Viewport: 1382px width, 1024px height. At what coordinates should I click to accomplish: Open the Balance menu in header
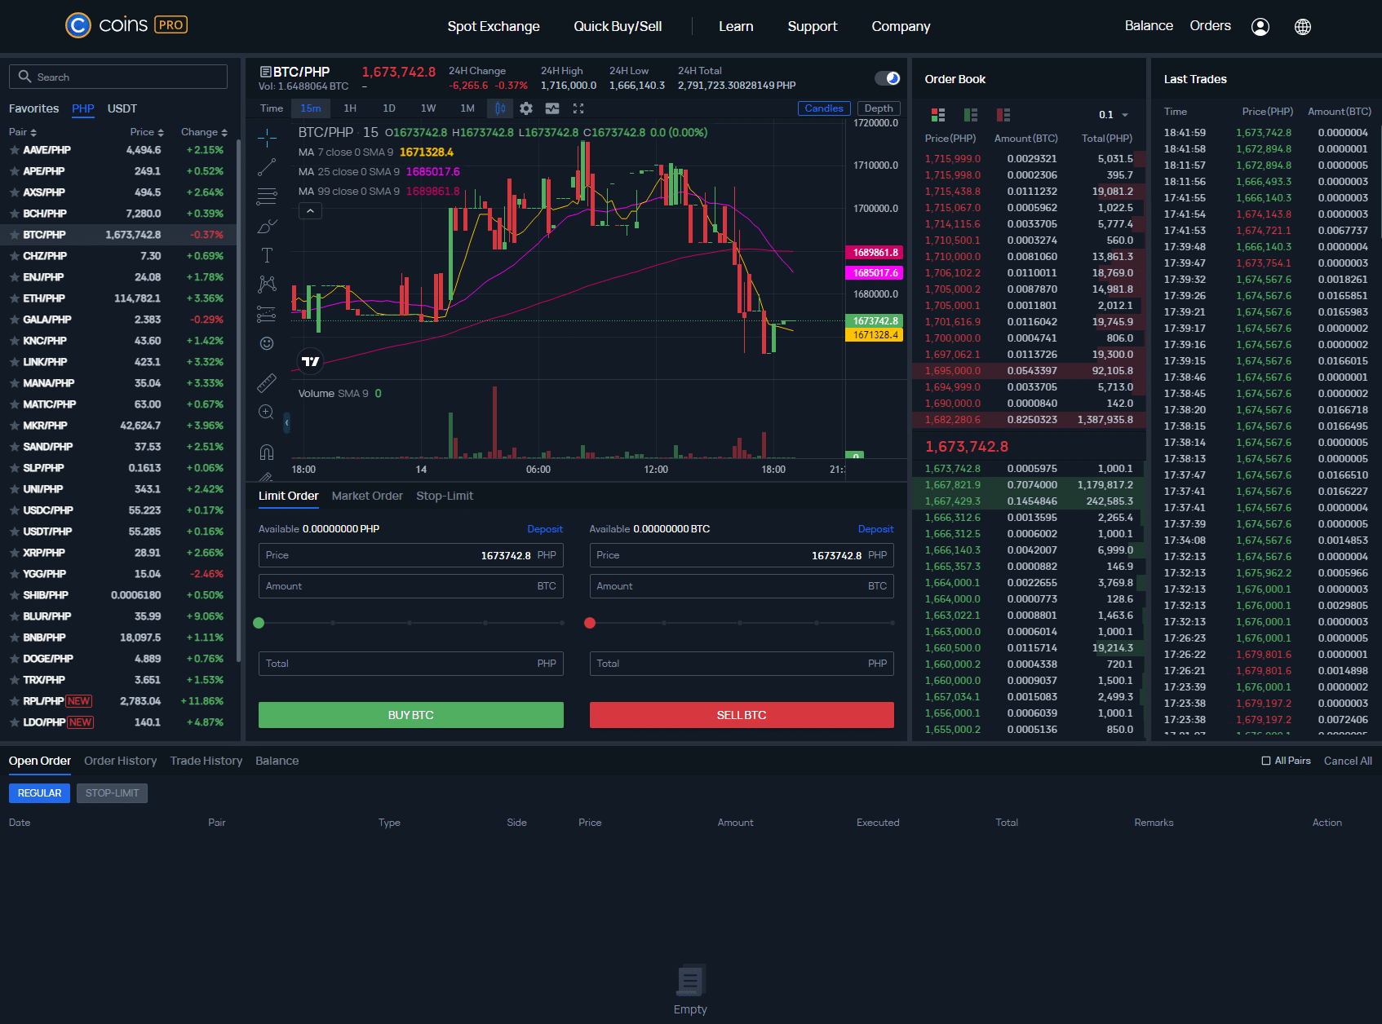[1149, 26]
